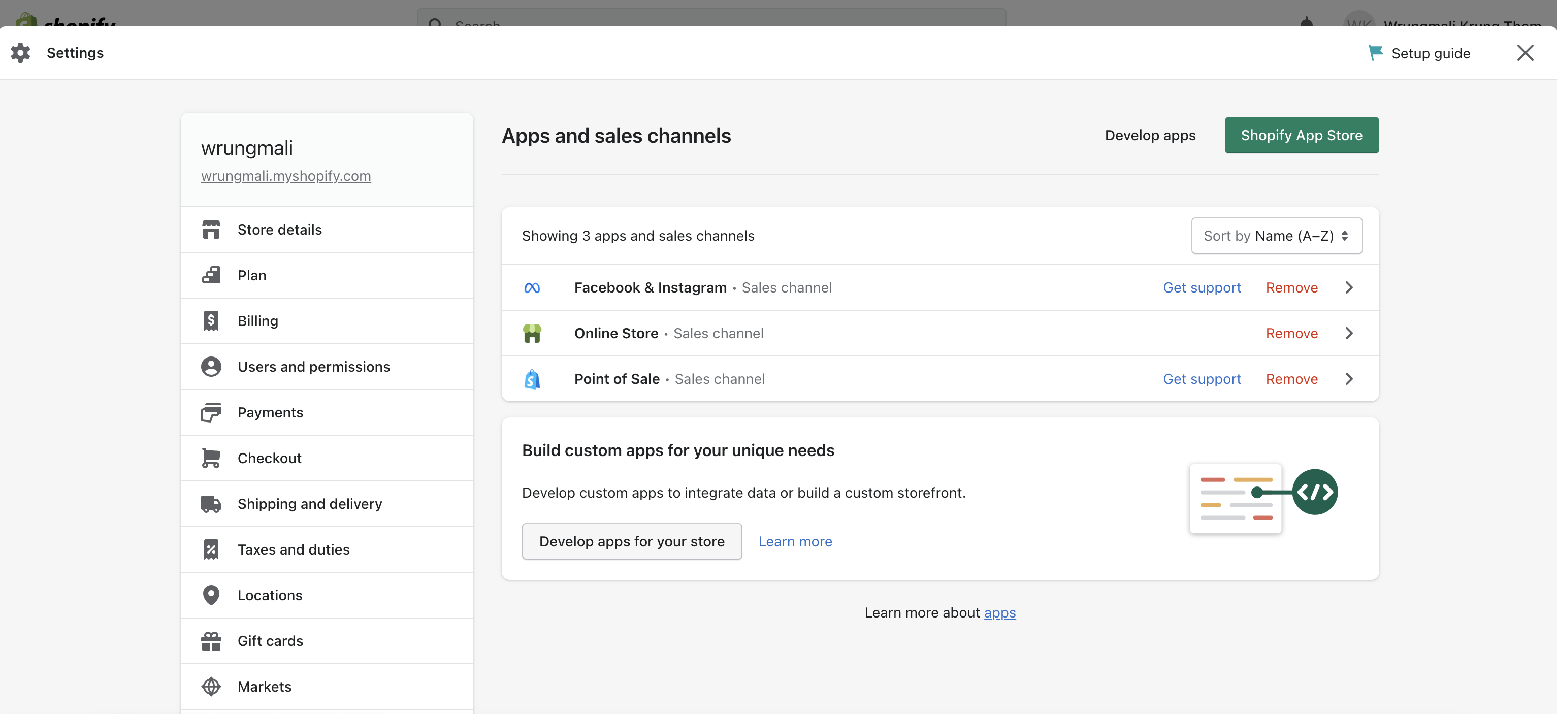Click the Plan icon in sidebar

pos(211,275)
